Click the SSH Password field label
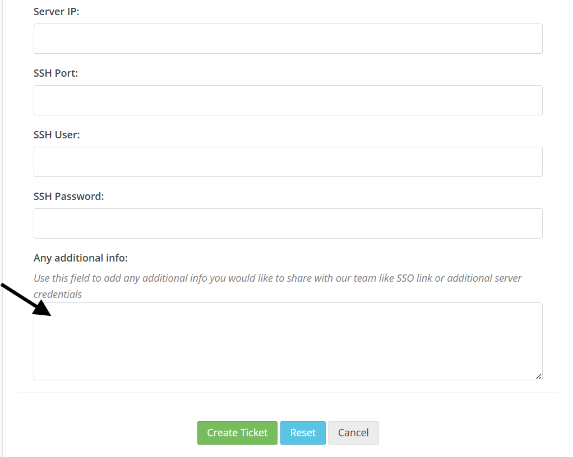 pos(68,196)
